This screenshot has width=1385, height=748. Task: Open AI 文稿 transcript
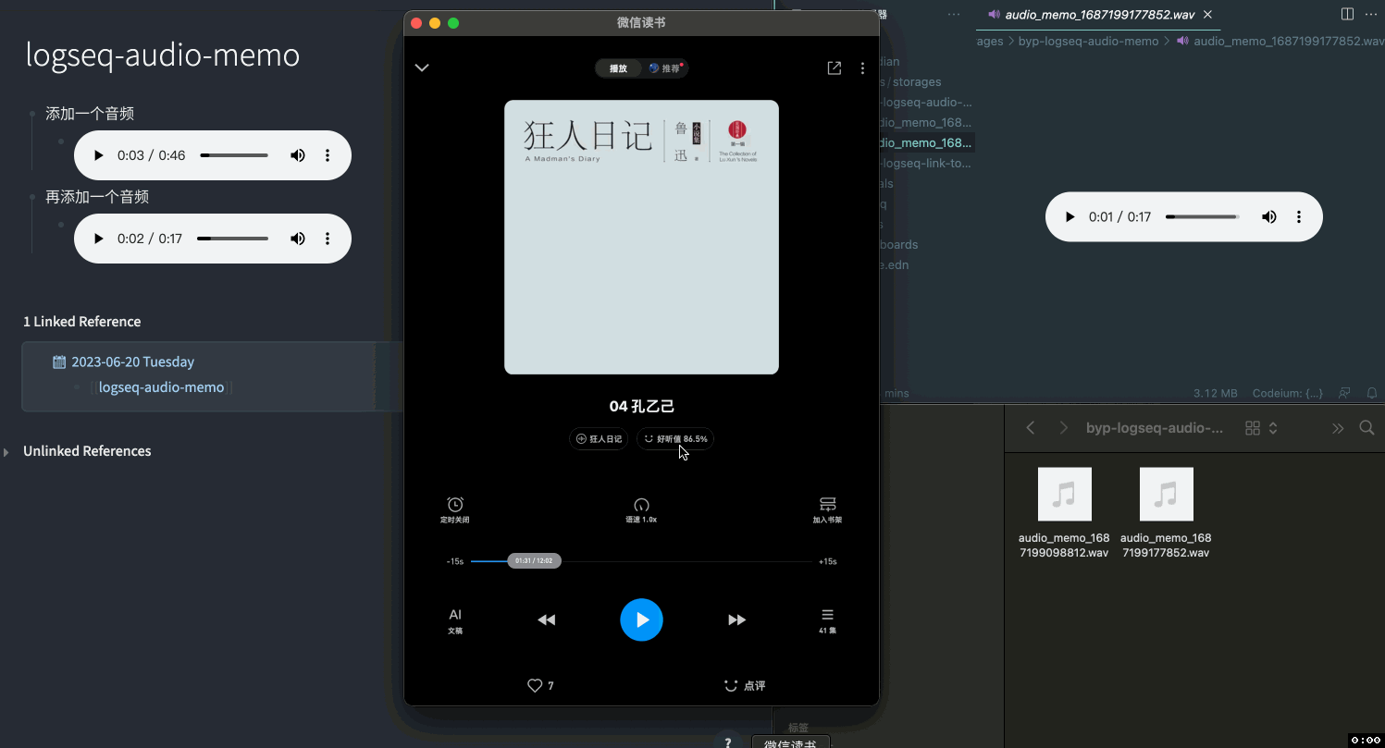tap(455, 620)
